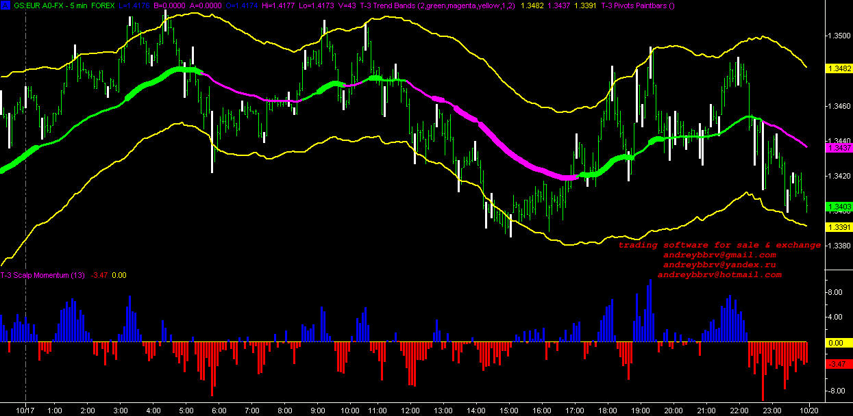Click the T-3 Scalp Momentum (13) label
Image resolution: width=853 pixels, height=416 pixels.
(42, 275)
